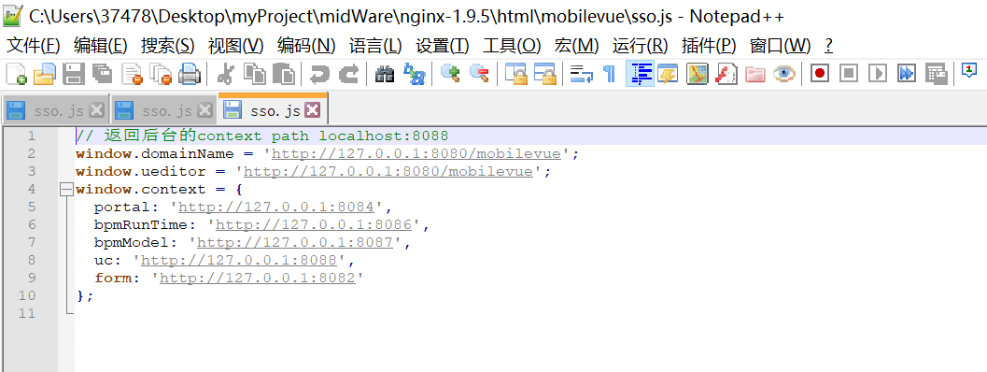Open the 编码(N) menu
Viewport: 987px width, 372px height.
306,46
